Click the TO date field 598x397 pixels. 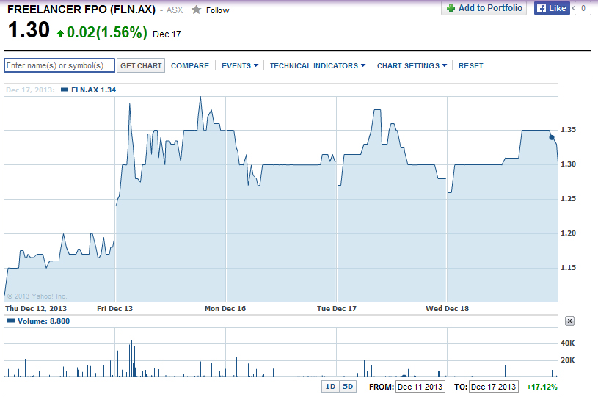(493, 387)
